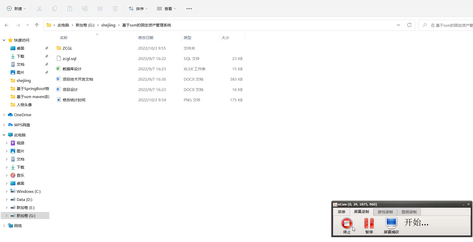This screenshot has width=473, height=242.
Task: Navigate up one folder level
Action: [37, 25]
